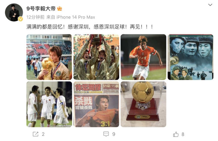218x141 pixels.
Task: Click the repost count number 2
Action: click(x=43, y=134)
